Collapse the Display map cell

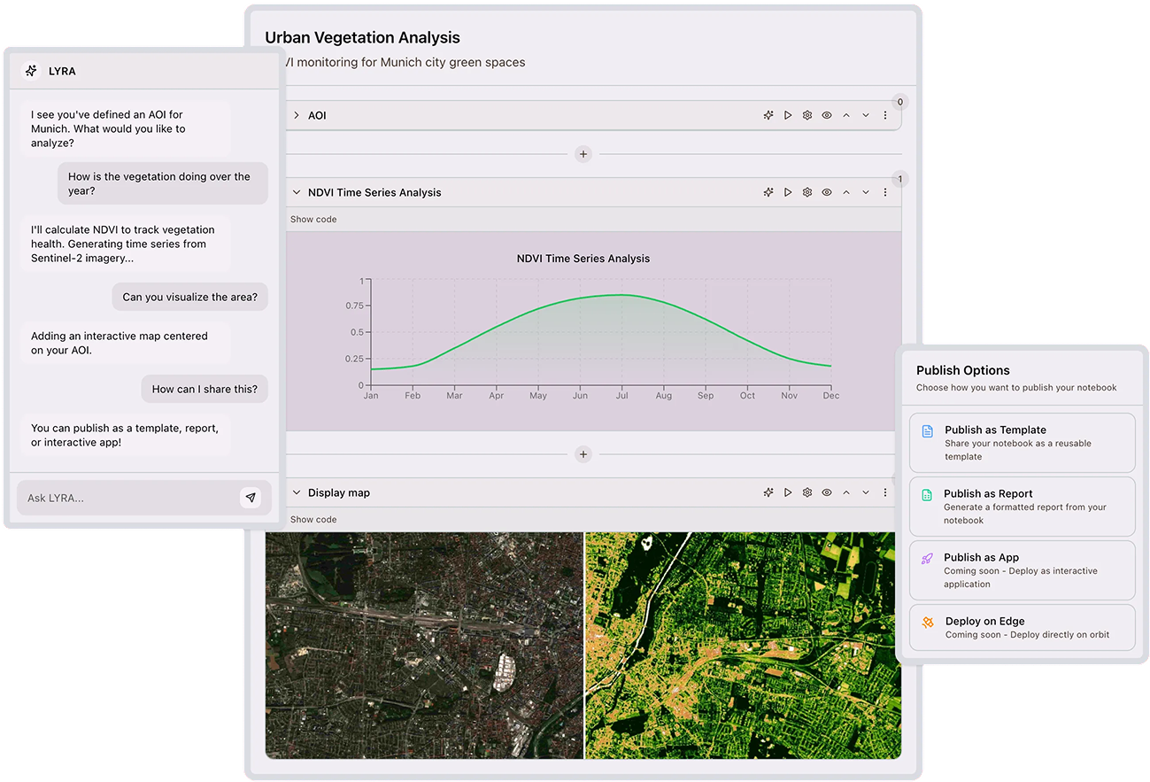coord(296,492)
